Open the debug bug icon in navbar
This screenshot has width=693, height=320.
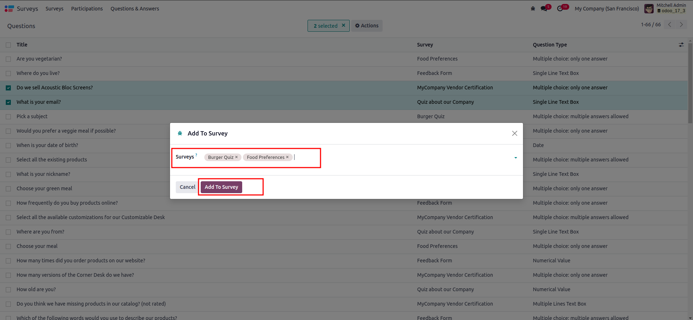(x=533, y=9)
